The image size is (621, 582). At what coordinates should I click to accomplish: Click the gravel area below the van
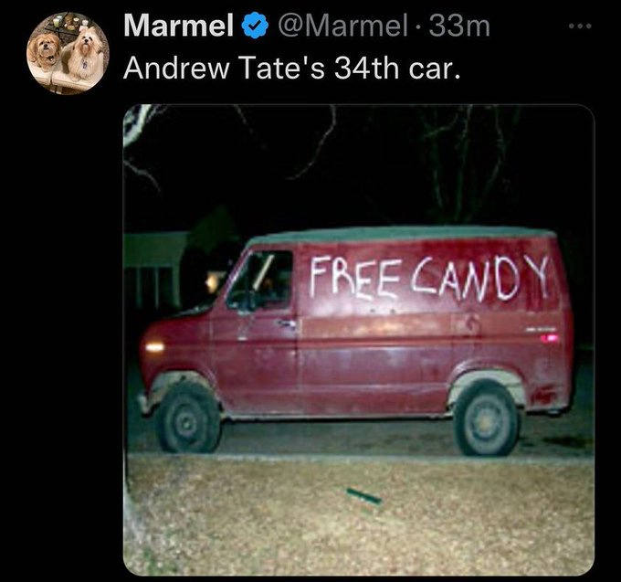(x=359, y=515)
